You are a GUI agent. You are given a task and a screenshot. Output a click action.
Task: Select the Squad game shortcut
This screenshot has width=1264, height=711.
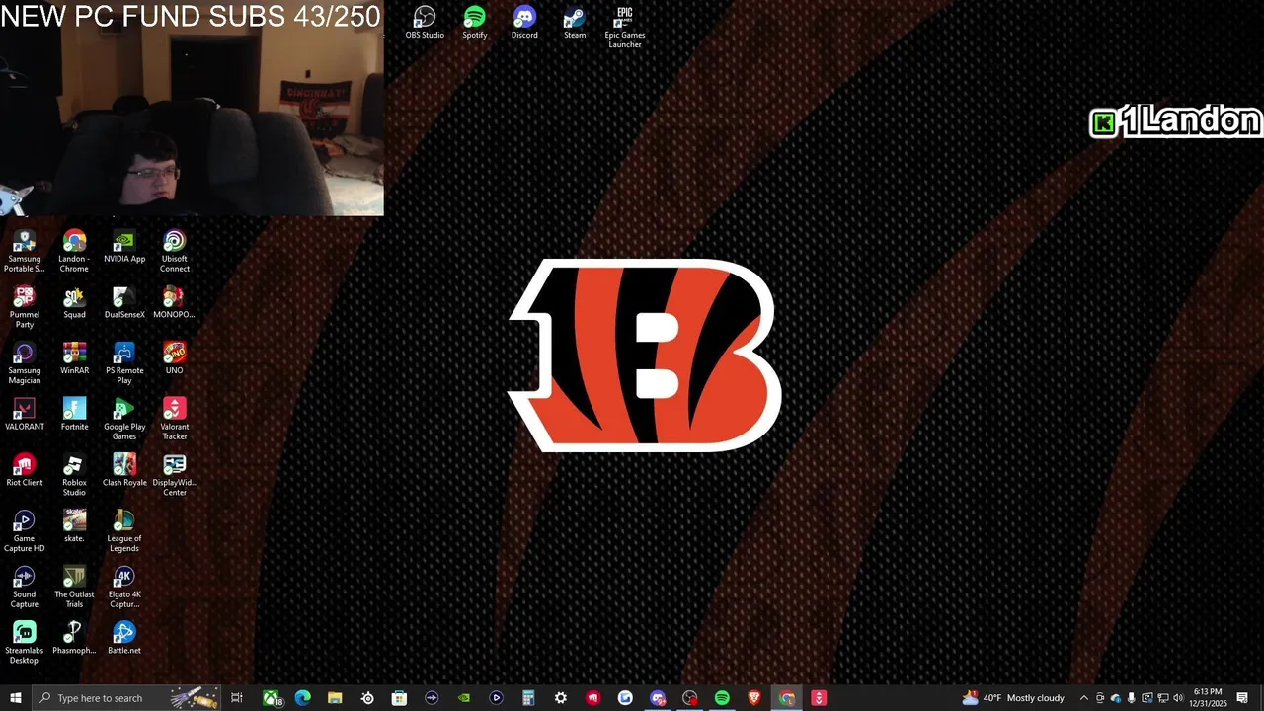point(74,303)
